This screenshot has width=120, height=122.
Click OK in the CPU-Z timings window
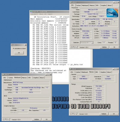pos(114,114)
